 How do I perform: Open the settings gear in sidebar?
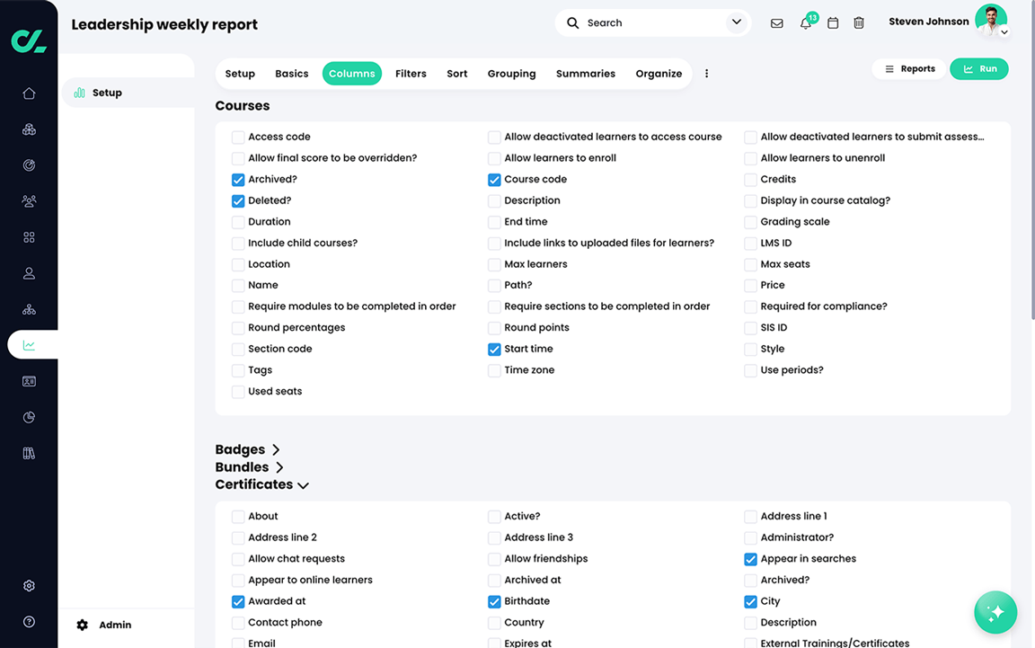[x=29, y=586]
